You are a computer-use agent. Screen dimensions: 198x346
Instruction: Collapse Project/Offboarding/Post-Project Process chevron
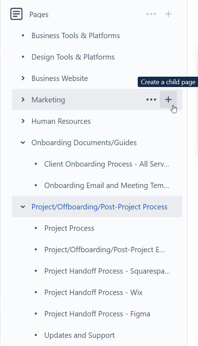(23, 207)
